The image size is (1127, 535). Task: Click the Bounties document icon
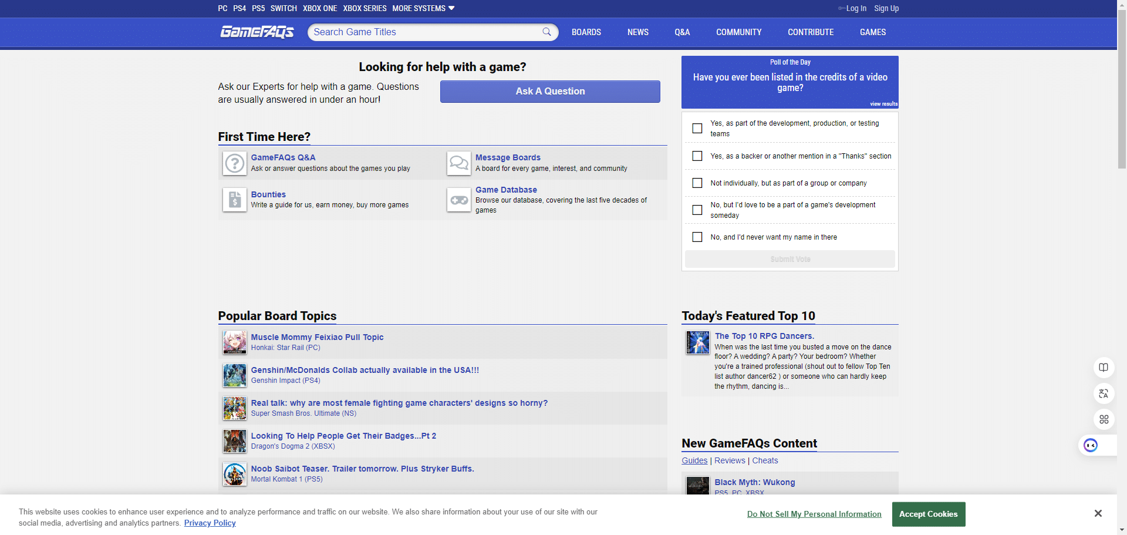(235, 200)
